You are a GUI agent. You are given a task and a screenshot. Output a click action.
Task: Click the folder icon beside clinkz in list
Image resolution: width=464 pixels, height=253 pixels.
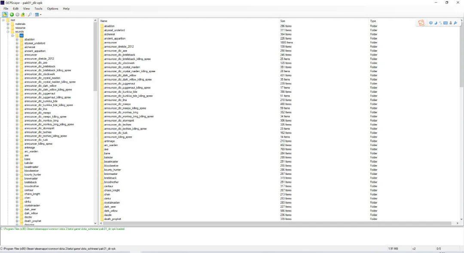pyautogui.click(x=102, y=198)
